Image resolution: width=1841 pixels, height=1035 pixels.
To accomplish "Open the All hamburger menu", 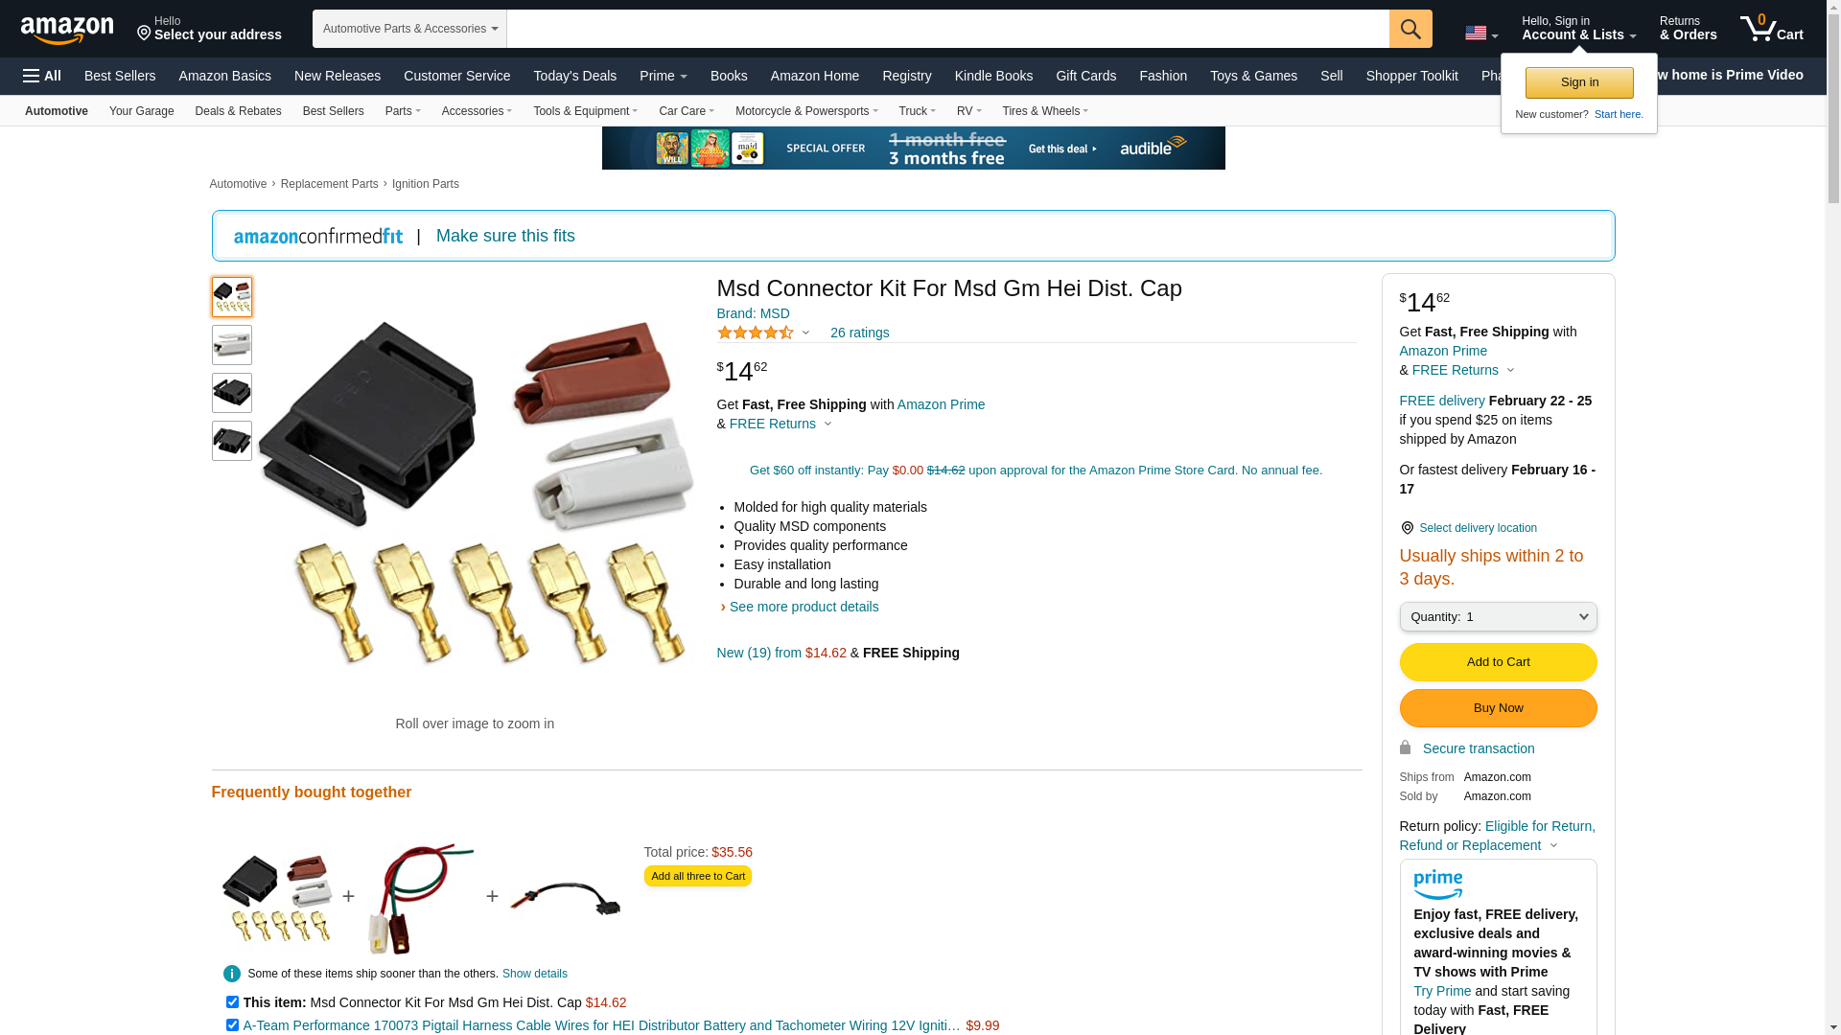I will pyautogui.click(x=42, y=76).
